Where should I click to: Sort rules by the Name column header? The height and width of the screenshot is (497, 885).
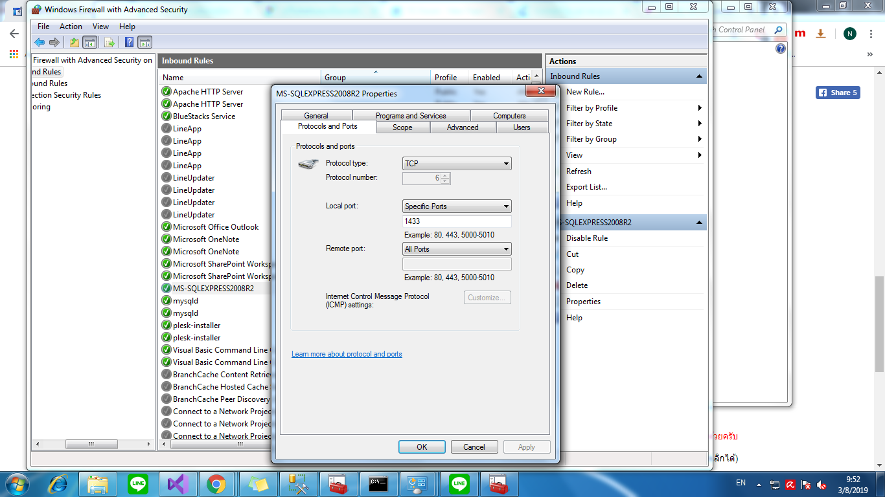(239, 78)
